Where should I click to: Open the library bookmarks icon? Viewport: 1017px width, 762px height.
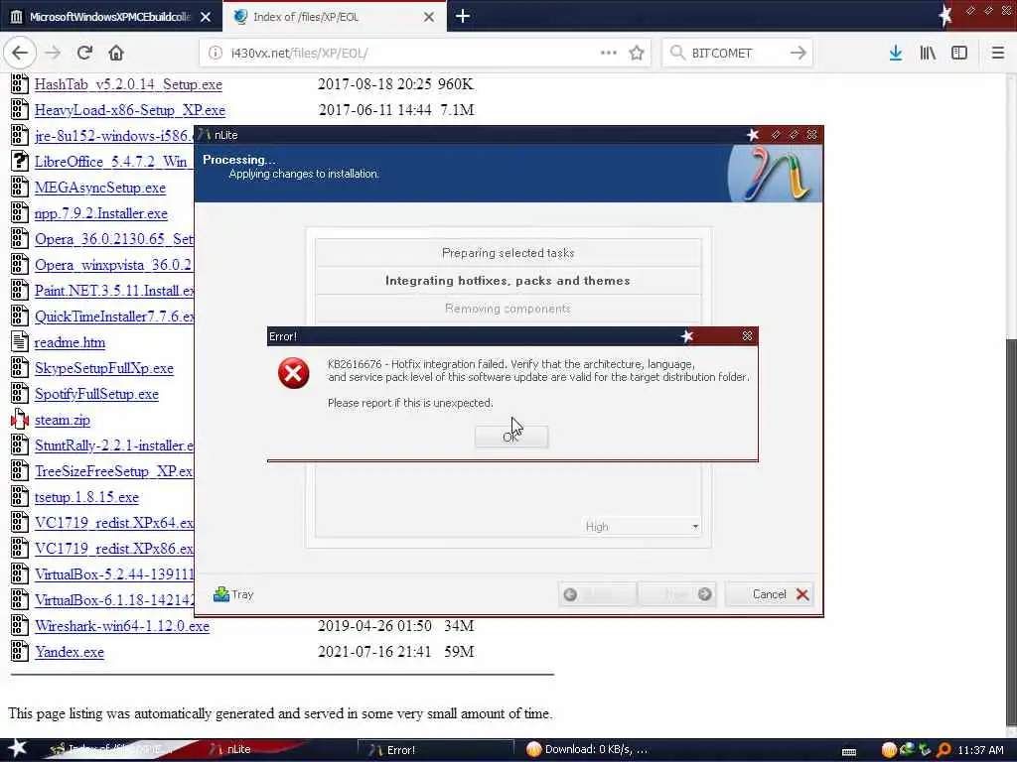[x=928, y=54]
